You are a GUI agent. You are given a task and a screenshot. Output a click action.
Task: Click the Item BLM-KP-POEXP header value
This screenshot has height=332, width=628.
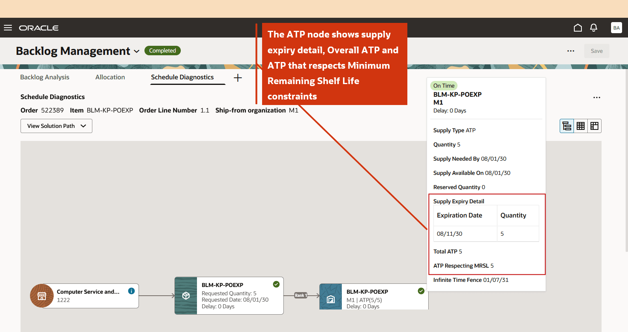click(x=110, y=110)
